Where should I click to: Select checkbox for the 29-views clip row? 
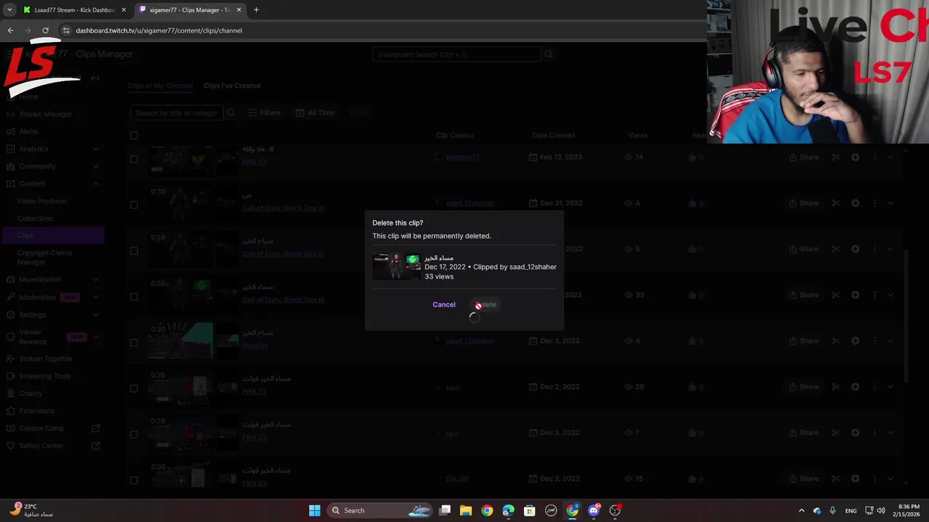[x=134, y=387]
